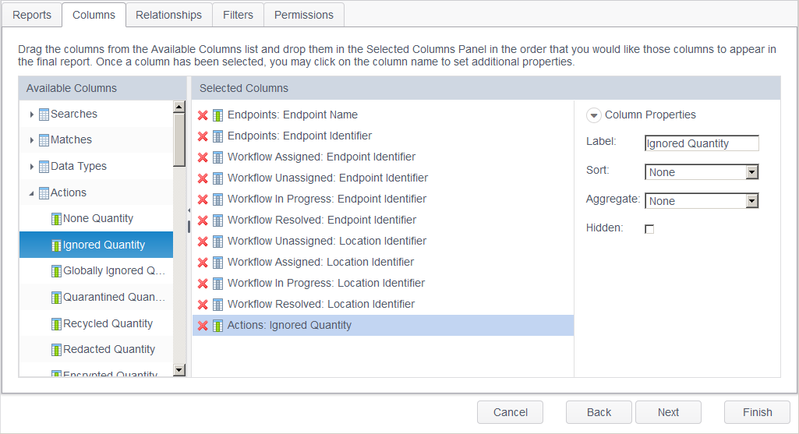The image size is (799, 434).
Task: Collapse the Actions tree node
Action: click(32, 193)
